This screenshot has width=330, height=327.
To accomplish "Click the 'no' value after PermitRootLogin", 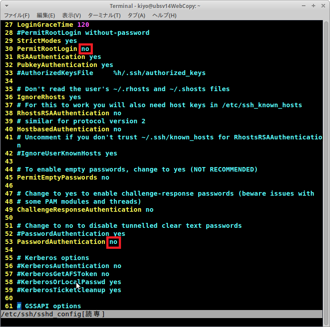I will [x=85, y=49].
